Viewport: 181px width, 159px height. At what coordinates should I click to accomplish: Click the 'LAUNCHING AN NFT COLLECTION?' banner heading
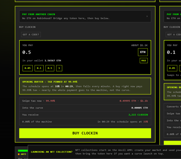pyautogui.click(x=52, y=152)
